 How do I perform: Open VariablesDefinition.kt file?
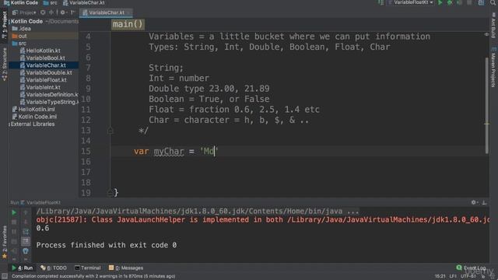pos(49,94)
